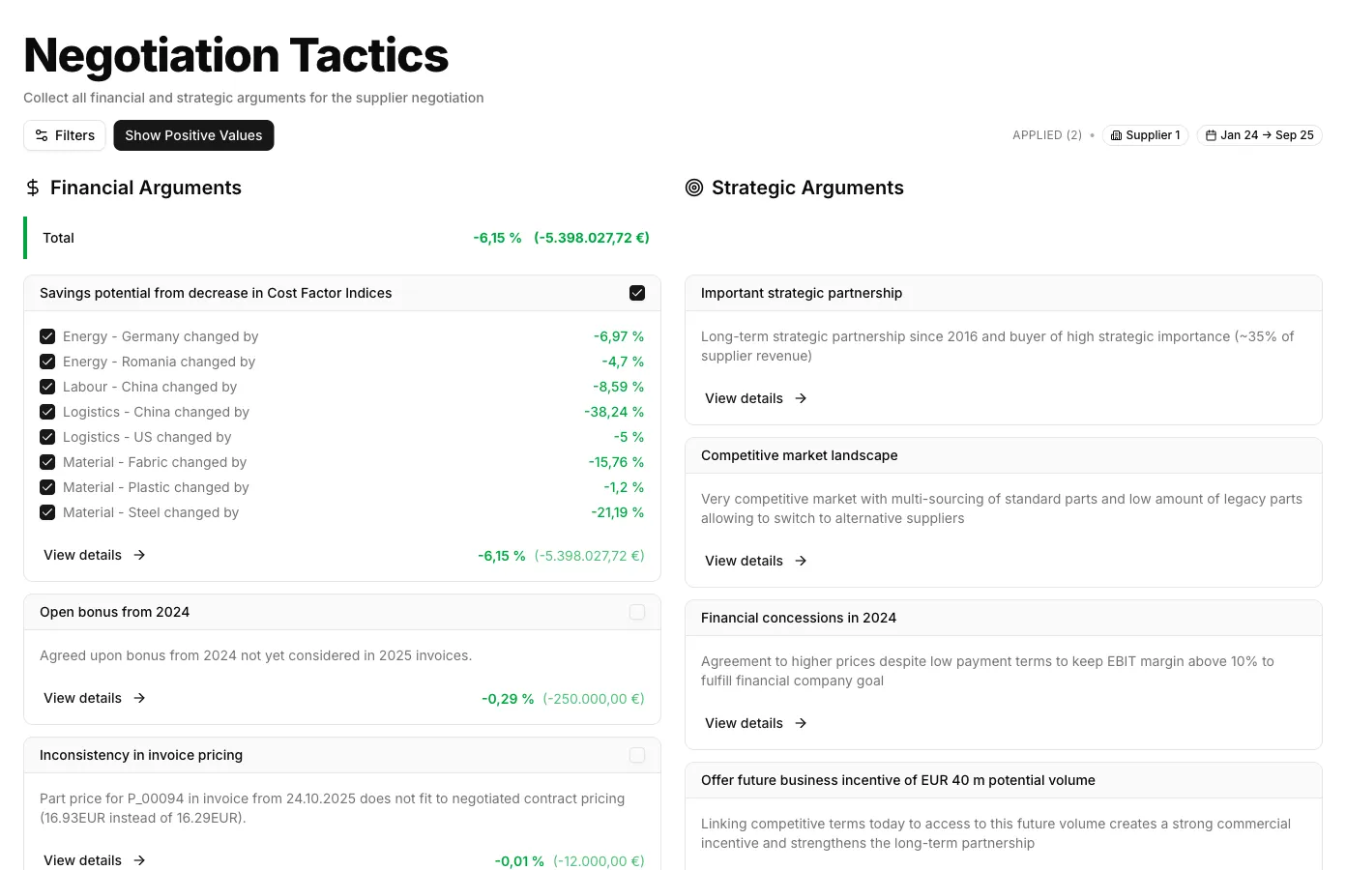View details of Important strategic partnership
The width and height of the screenshot is (1346, 870).
coord(744,398)
